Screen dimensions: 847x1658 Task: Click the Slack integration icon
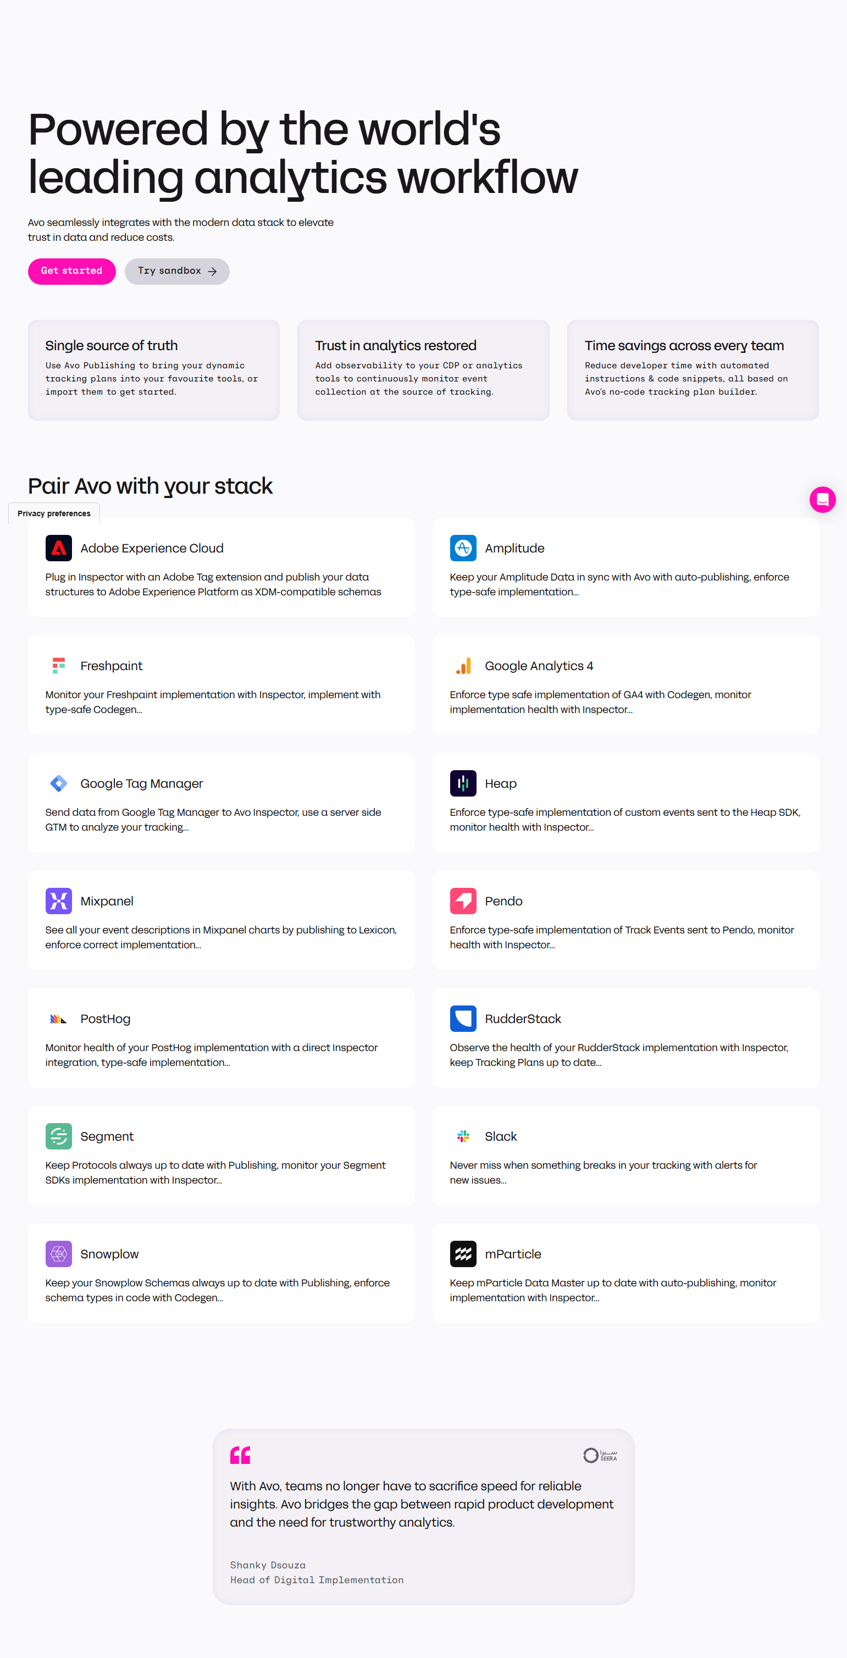pyautogui.click(x=463, y=1136)
